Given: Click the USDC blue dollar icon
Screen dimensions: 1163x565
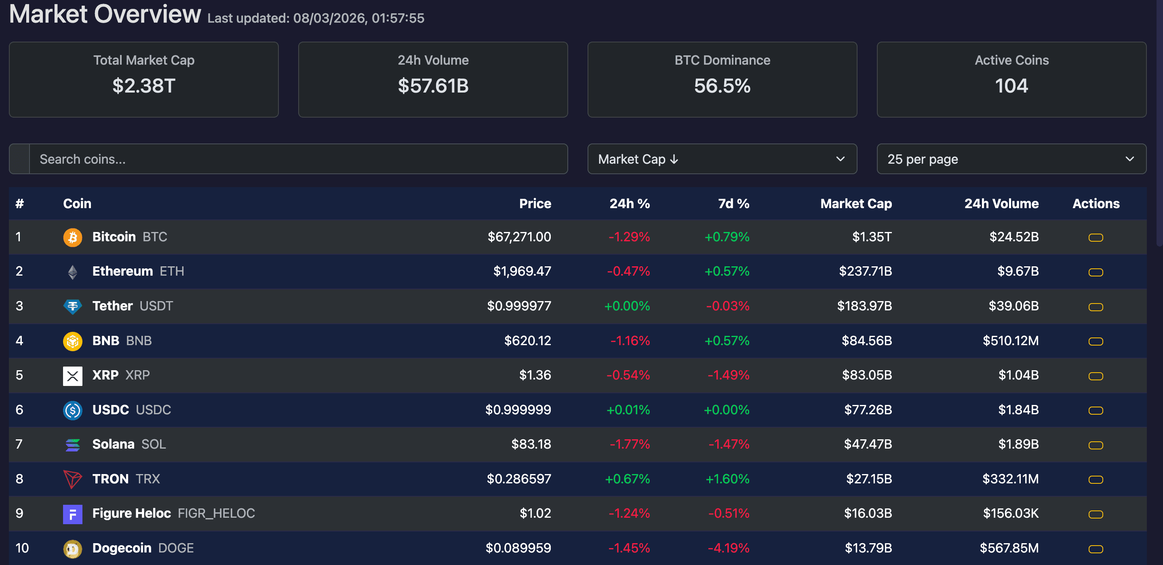Looking at the screenshot, I should pos(72,410).
